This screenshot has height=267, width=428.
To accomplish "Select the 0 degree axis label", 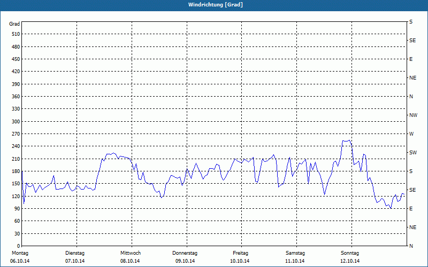I will coord(19,246).
